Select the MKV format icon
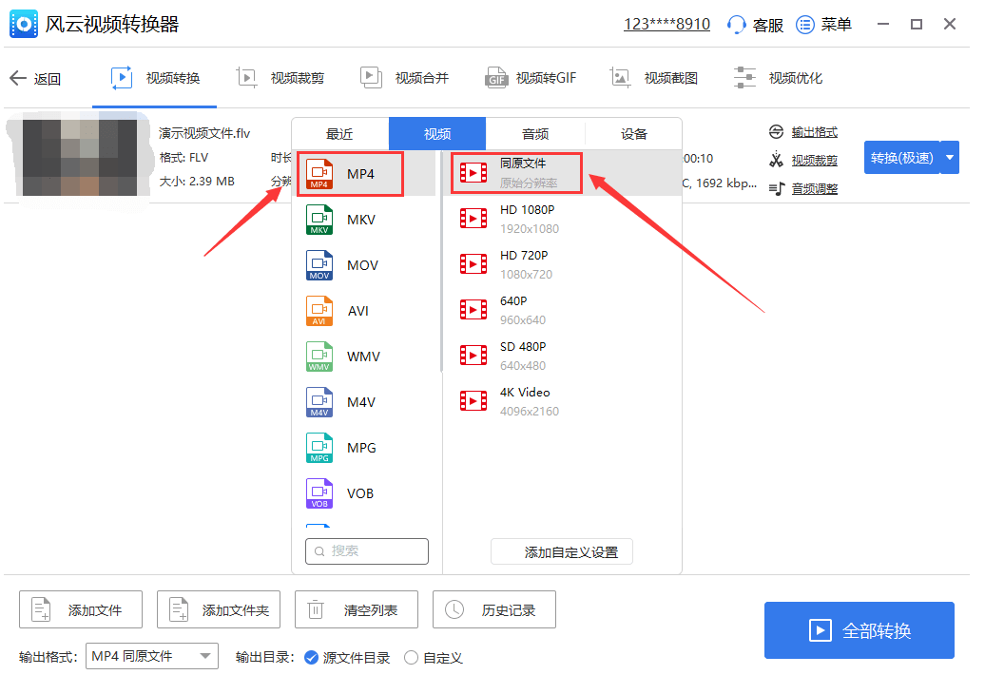This screenshot has width=985, height=675. click(319, 220)
